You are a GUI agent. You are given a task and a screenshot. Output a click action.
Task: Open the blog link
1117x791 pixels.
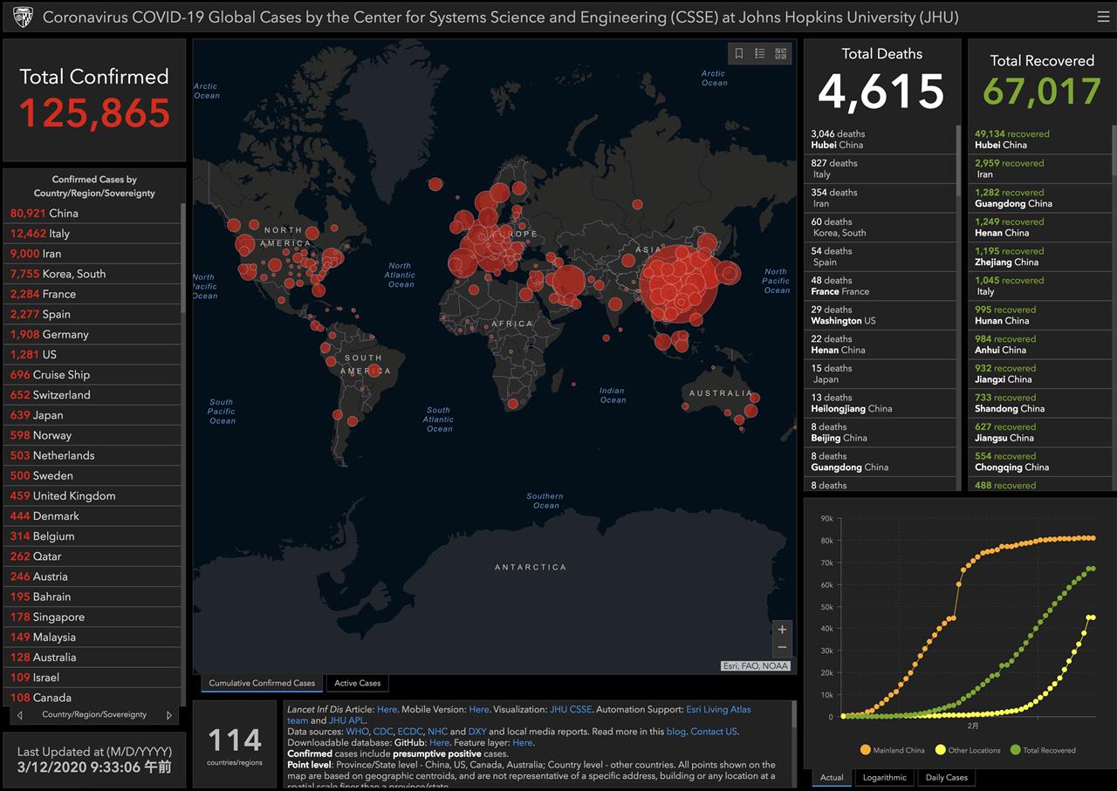[x=676, y=732]
